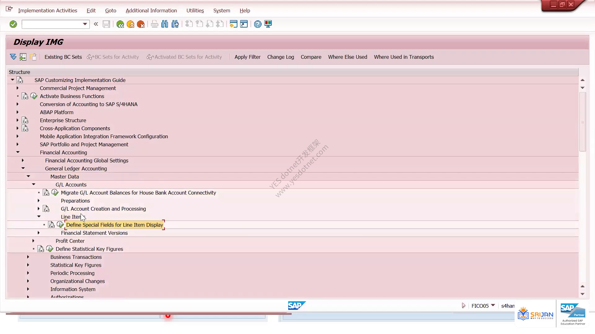The width and height of the screenshot is (595, 334).
Task: Click the Expand All subtree icon
Action: tap(13, 57)
